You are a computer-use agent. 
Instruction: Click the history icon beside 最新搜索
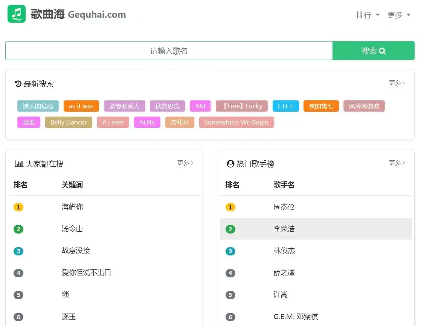coord(18,84)
